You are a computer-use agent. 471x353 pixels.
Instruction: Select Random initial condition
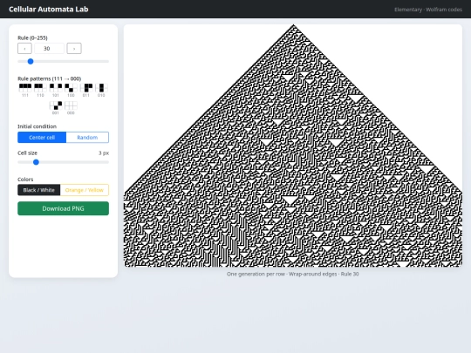point(87,137)
